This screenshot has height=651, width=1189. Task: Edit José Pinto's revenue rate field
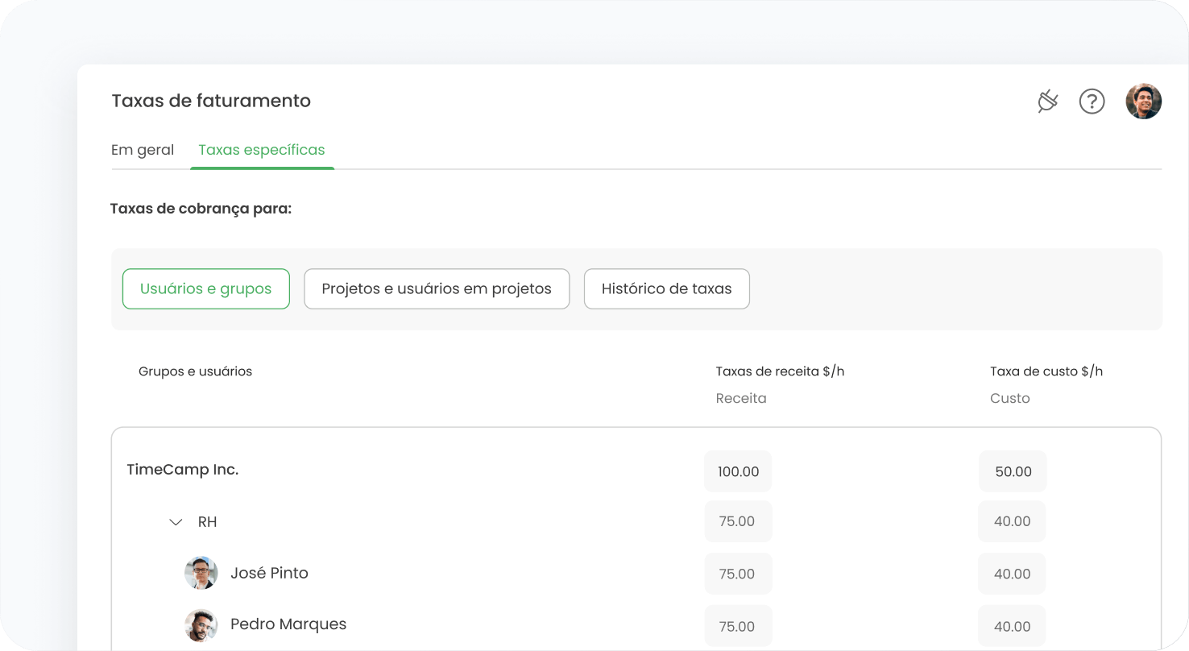pos(738,574)
